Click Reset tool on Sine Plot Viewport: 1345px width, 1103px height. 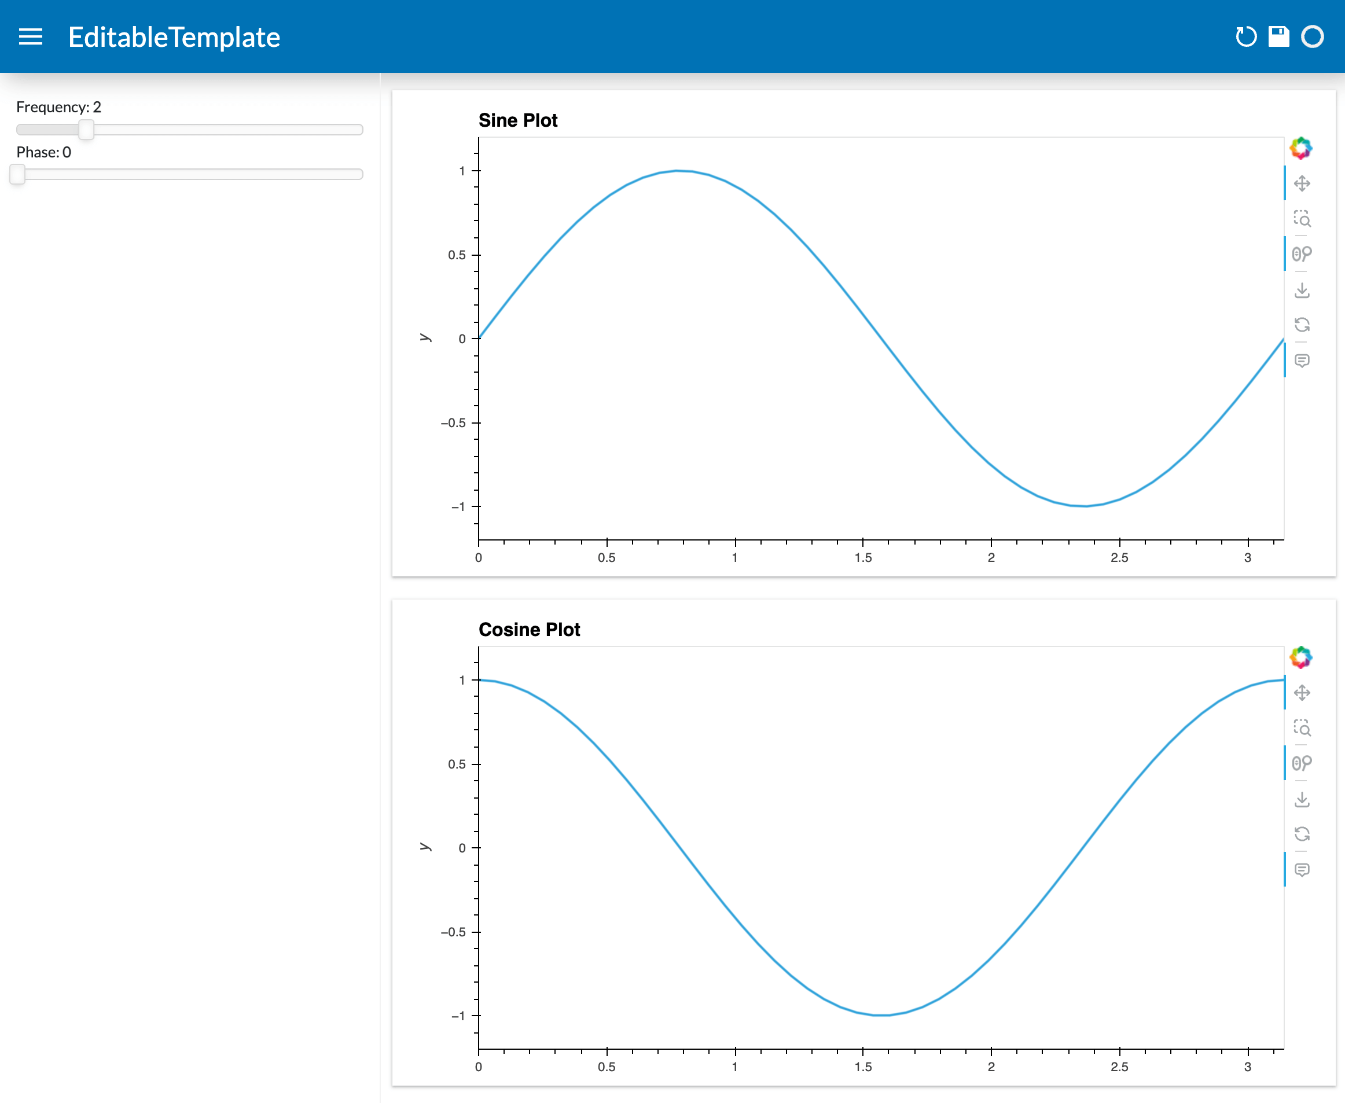point(1302,325)
